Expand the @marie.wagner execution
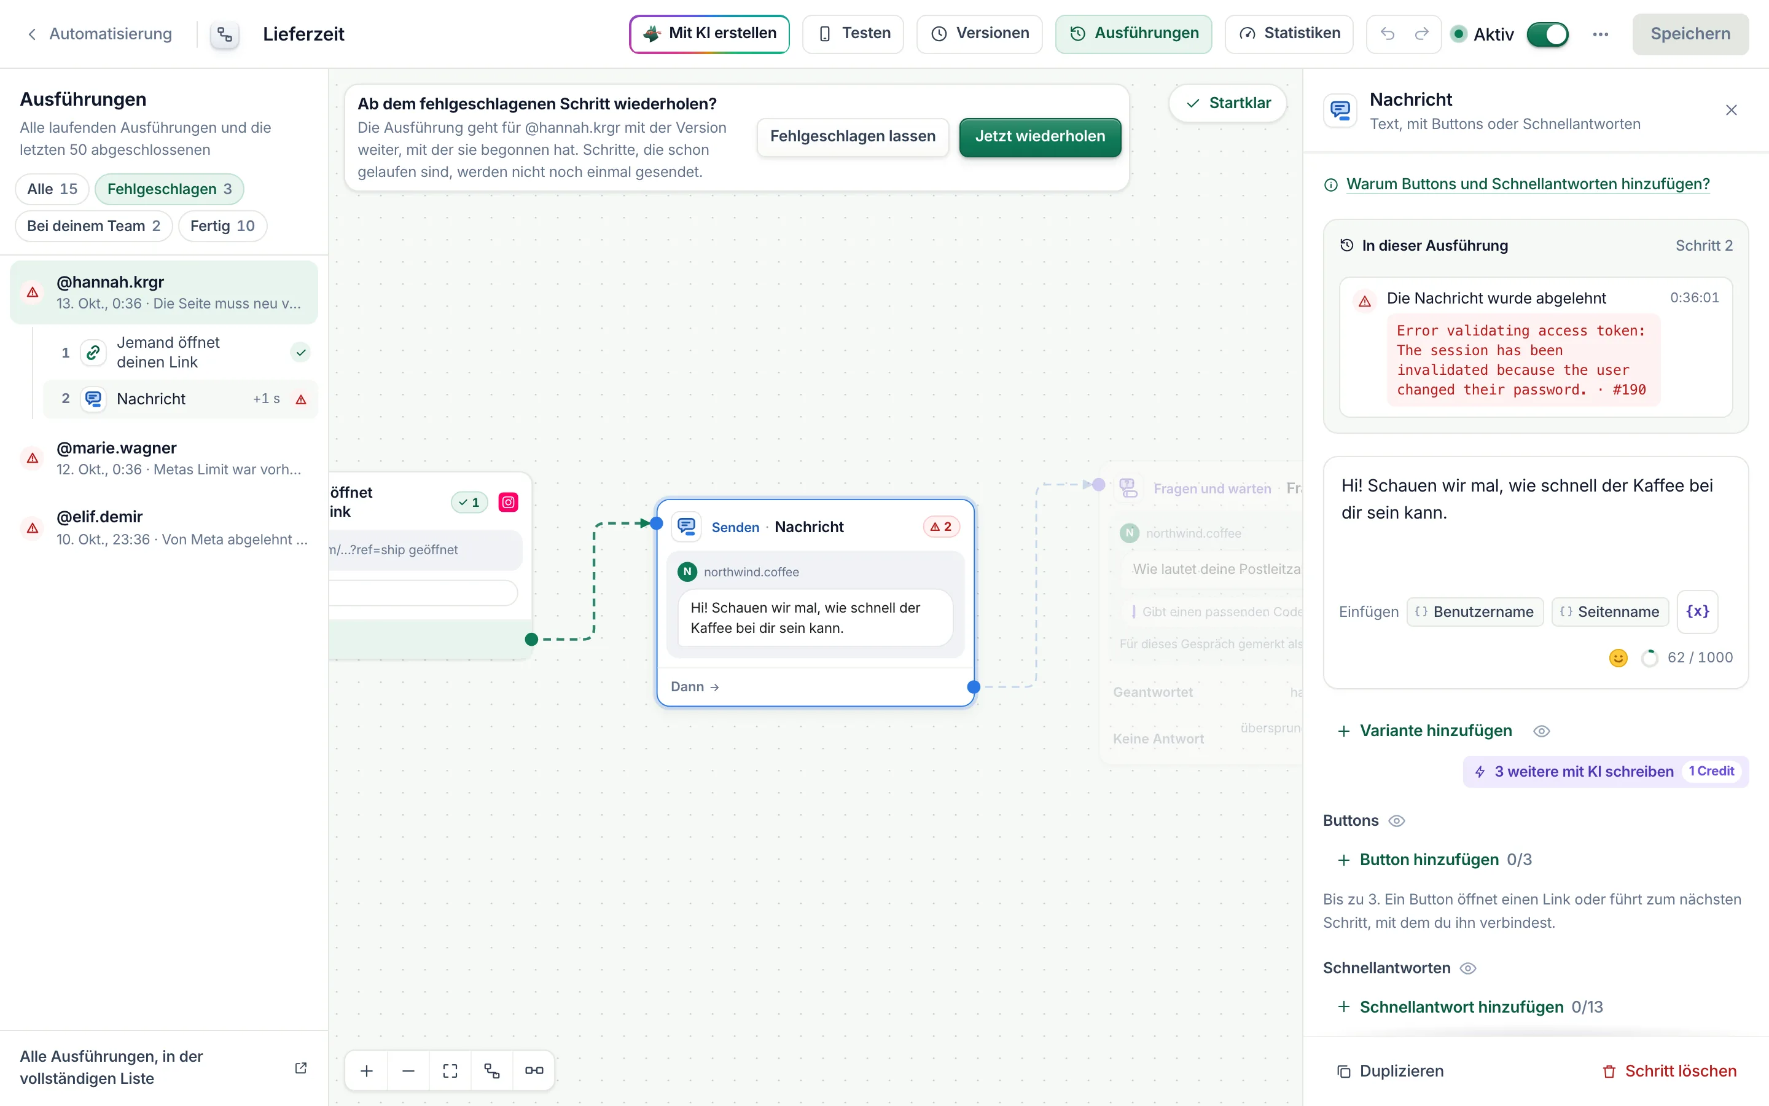 (x=164, y=458)
